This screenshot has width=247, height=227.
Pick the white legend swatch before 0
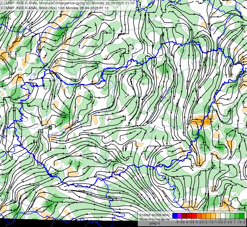[223, 216]
